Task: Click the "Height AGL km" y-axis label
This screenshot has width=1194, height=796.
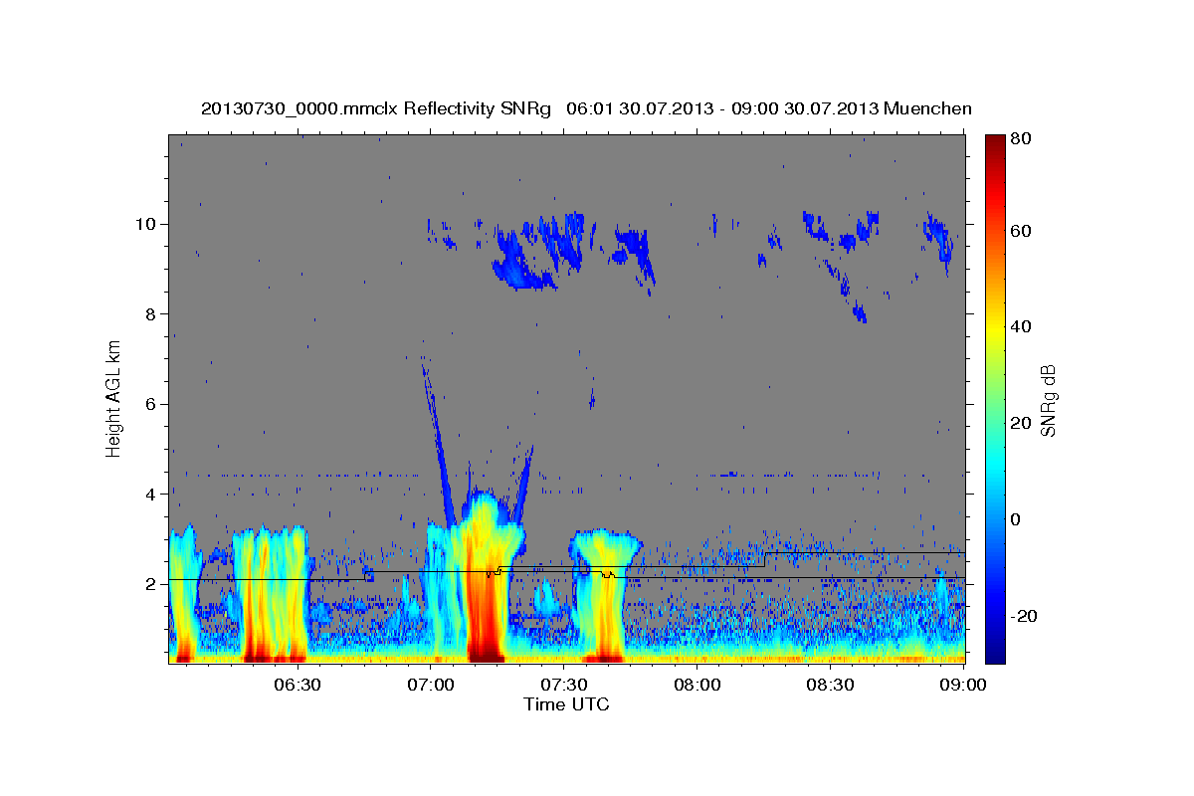Action: pyautogui.click(x=114, y=398)
